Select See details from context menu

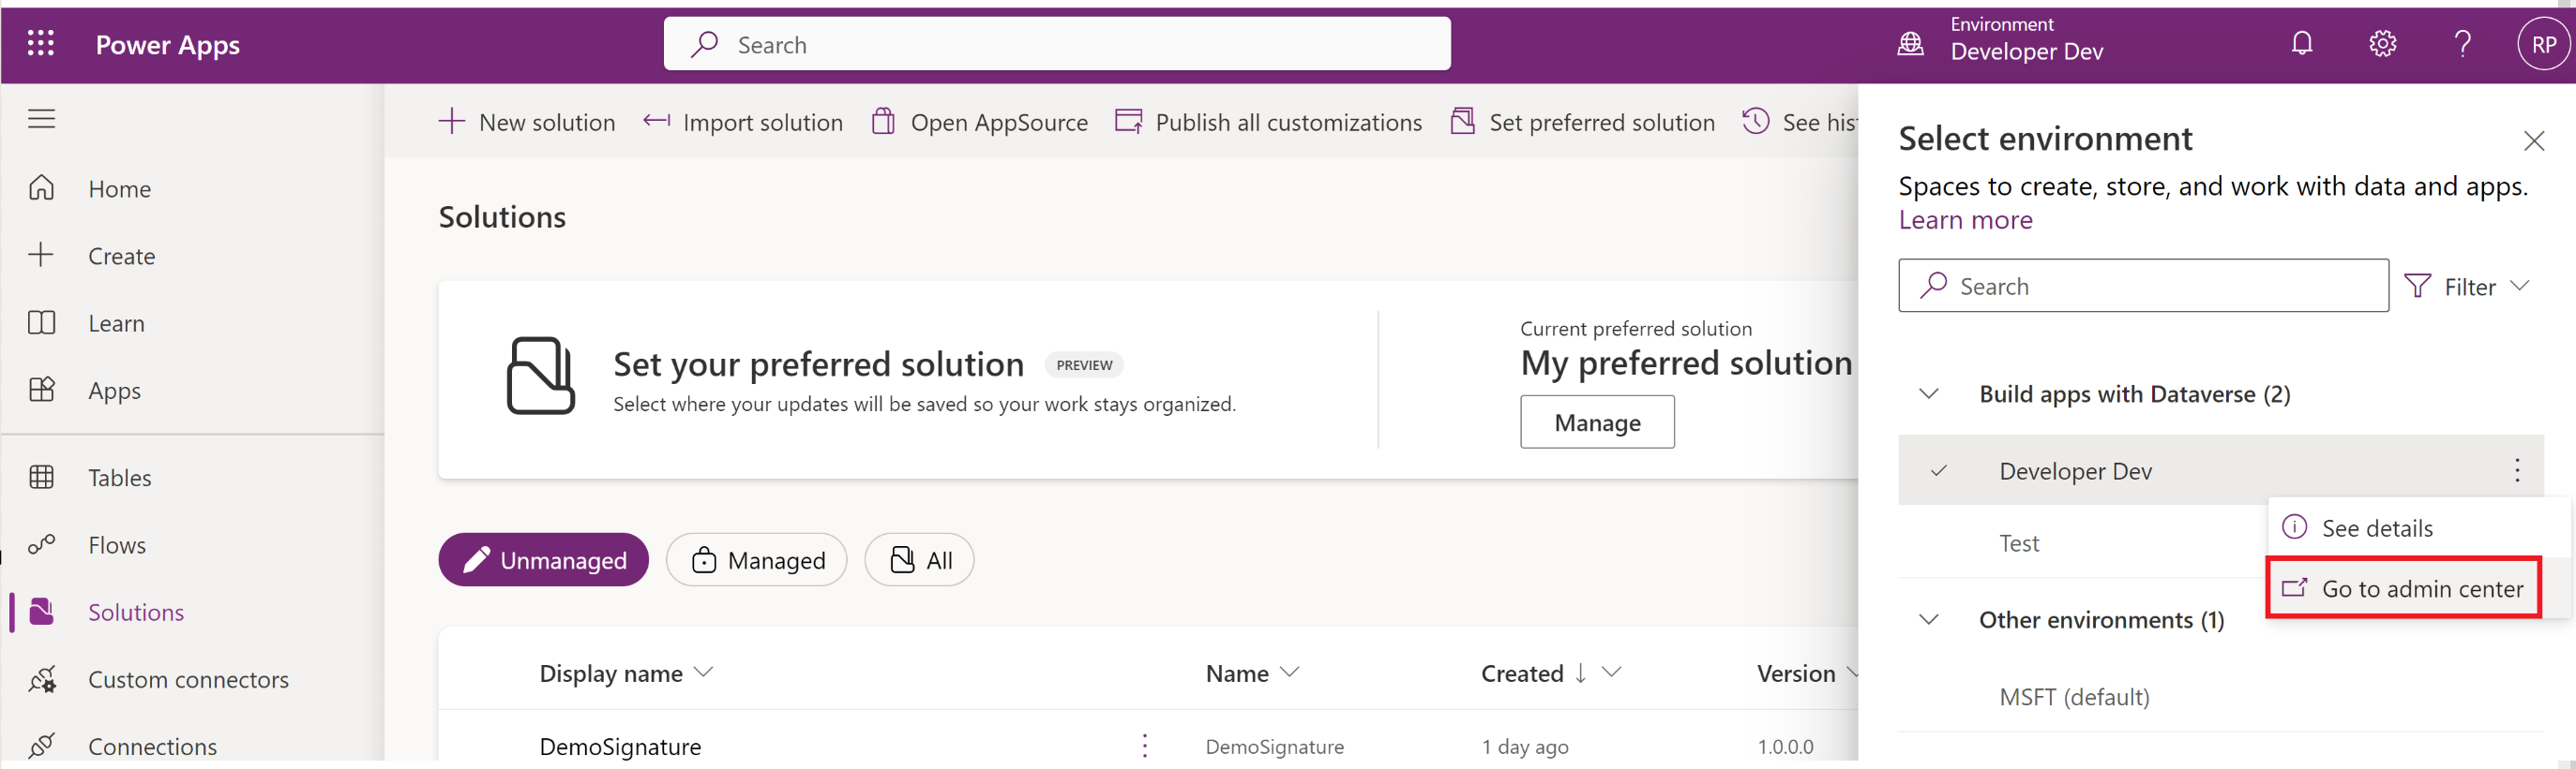pyautogui.click(x=2376, y=527)
